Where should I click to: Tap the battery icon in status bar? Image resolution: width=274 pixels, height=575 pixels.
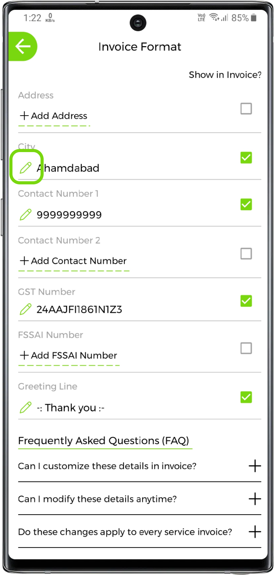(x=254, y=17)
